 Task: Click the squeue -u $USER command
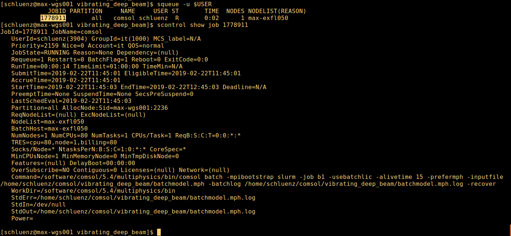tap(184, 4)
